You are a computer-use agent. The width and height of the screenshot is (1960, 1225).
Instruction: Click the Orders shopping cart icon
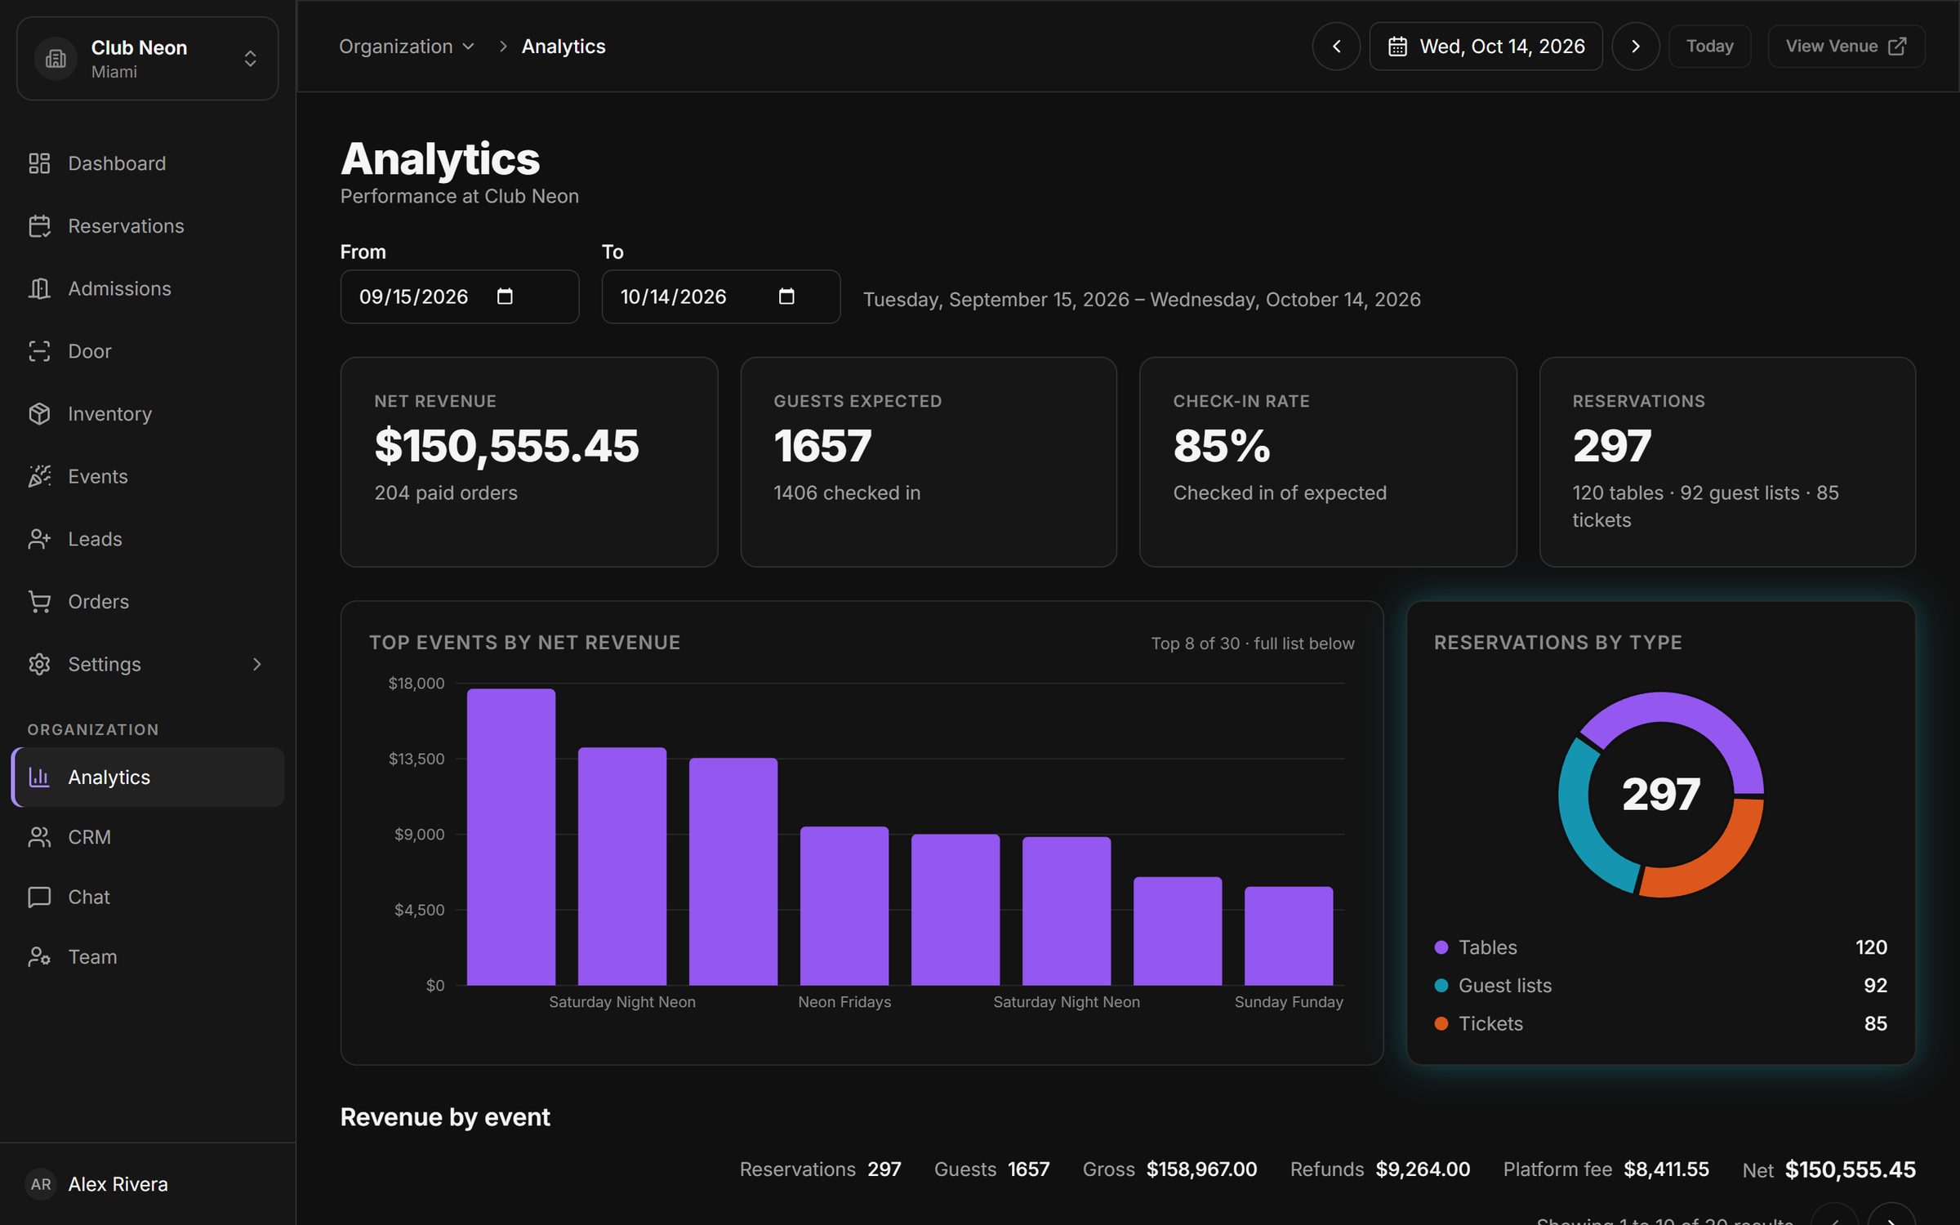coord(39,602)
